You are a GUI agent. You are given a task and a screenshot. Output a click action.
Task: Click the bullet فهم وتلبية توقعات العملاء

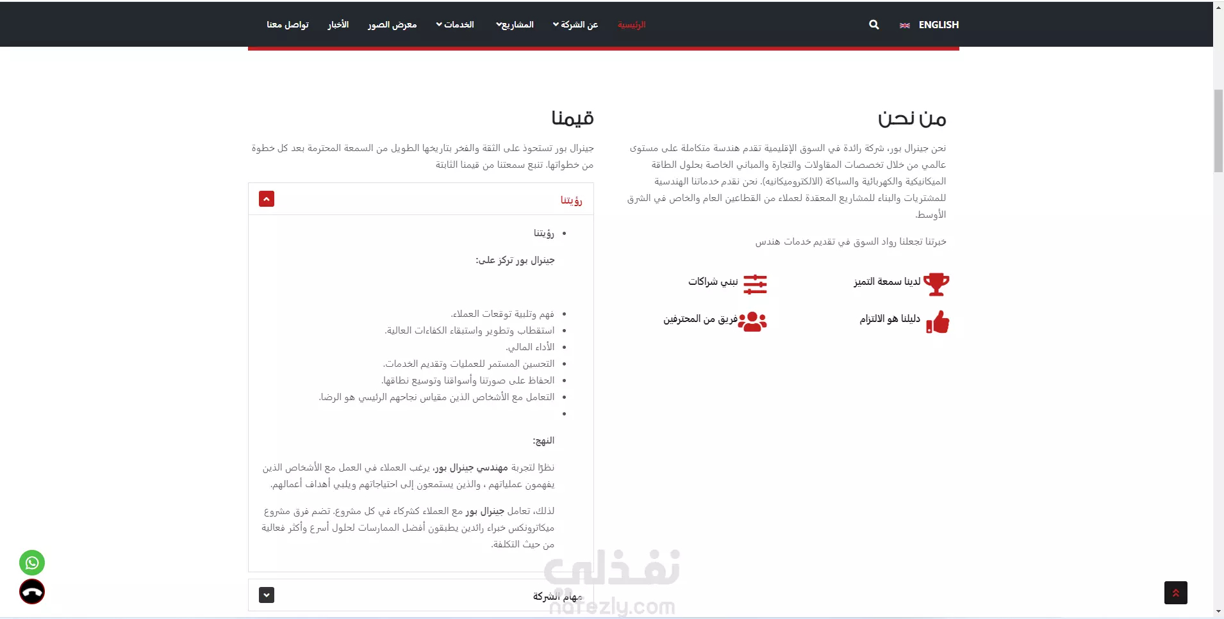click(502, 314)
